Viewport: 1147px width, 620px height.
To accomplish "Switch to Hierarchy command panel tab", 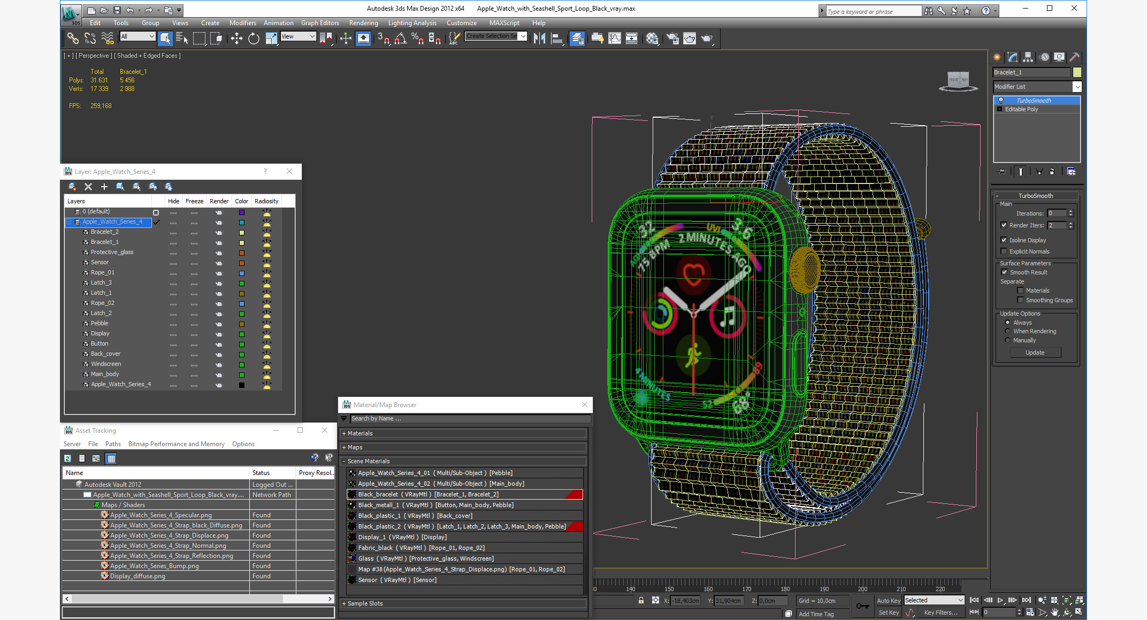I will tap(1028, 57).
